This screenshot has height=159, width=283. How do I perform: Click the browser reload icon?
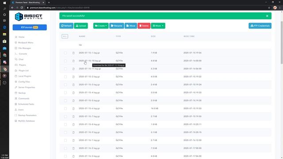(x=22, y=8)
